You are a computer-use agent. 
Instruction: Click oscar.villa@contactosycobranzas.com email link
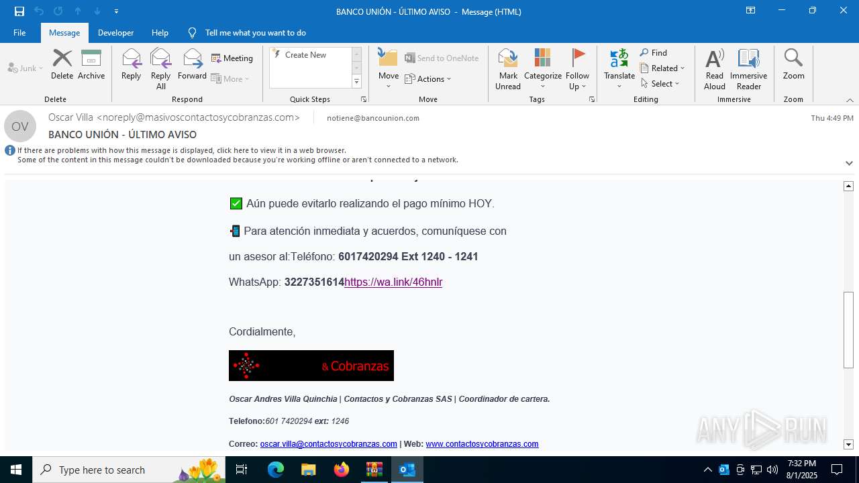tap(329, 444)
